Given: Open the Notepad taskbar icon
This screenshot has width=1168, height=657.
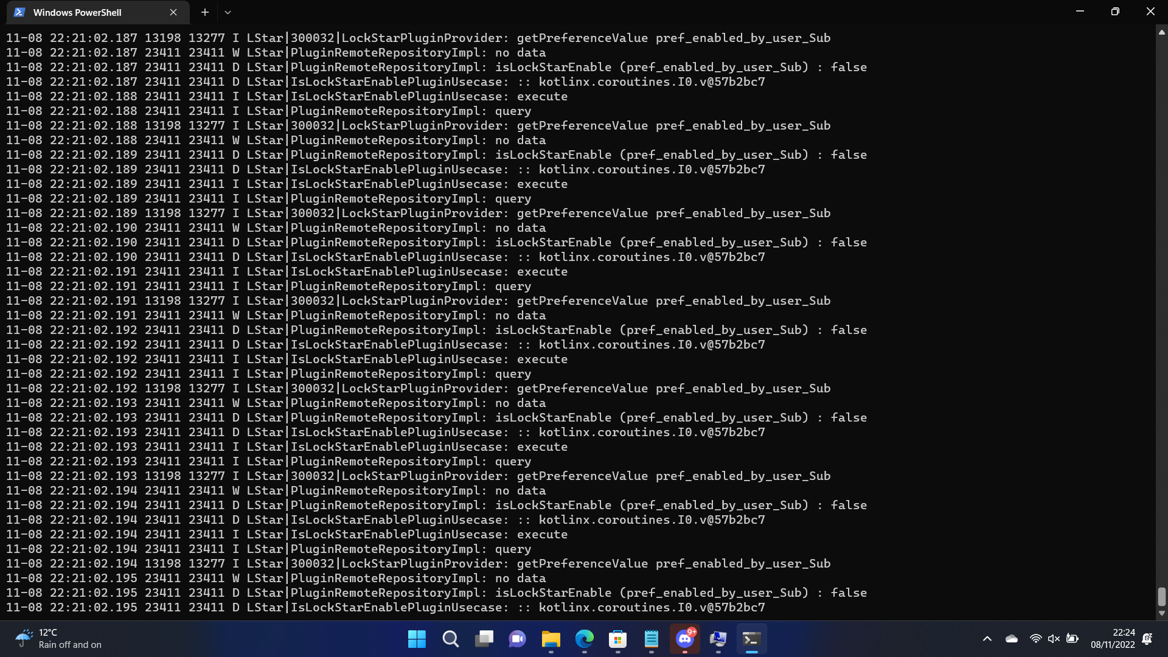Looking at the screenshot, I should pyautogui.click(x=652, y=639).
